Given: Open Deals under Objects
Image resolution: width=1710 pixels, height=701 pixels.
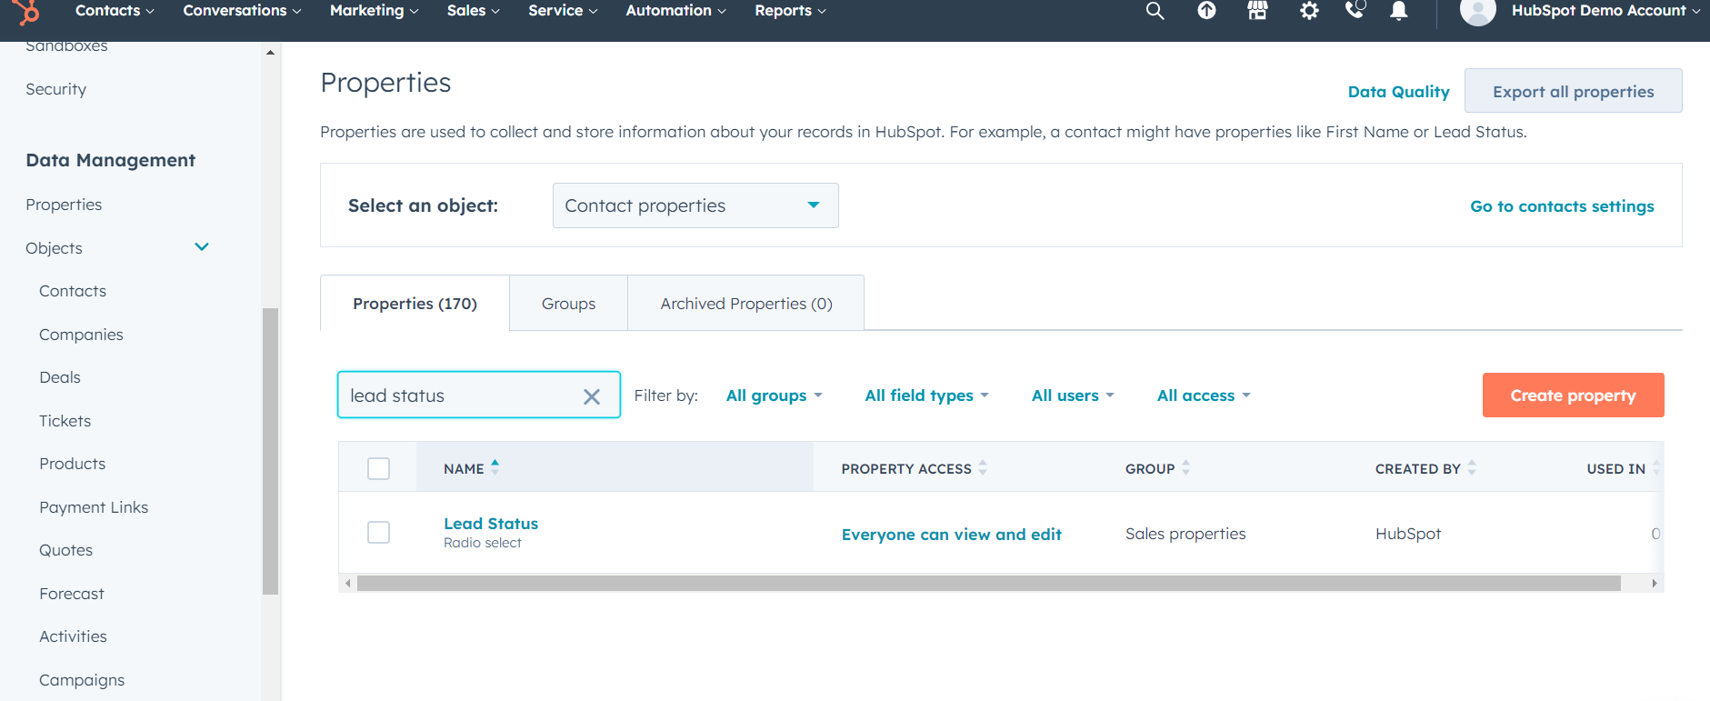Looking at the screenshot, I should [60, 377].
